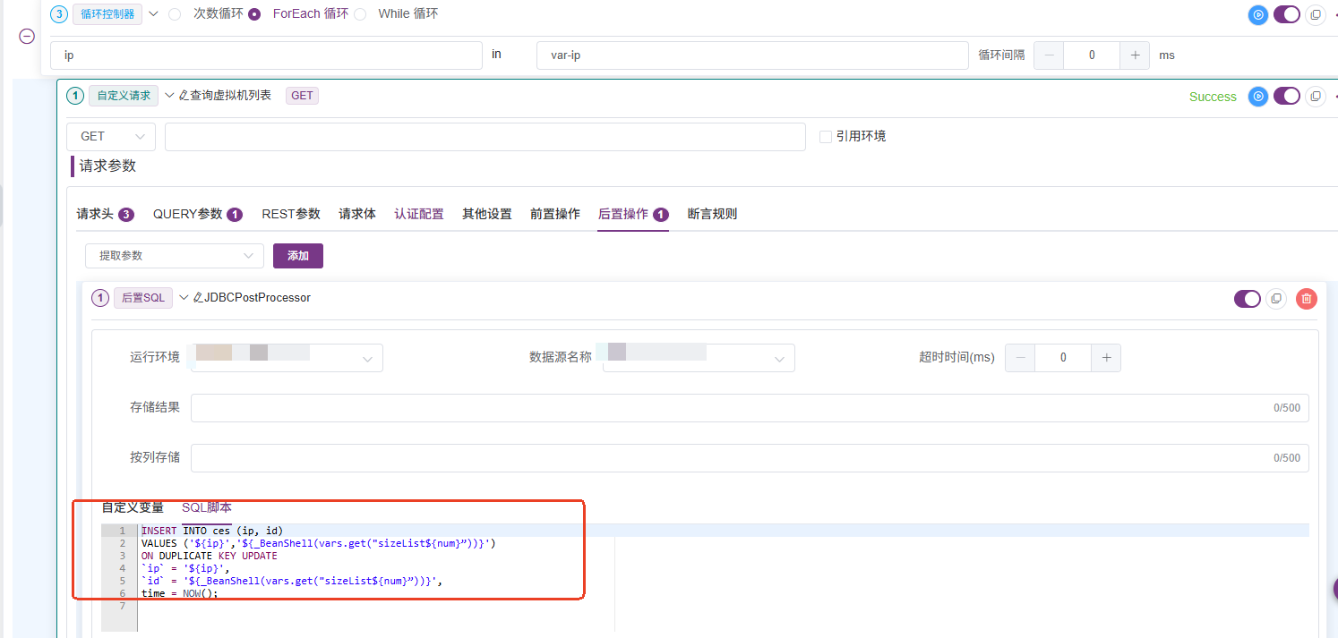1338x638 pixels.
Task: Check the 引用环境 checkbox
Action: pyautogui.click(x=826, y=136)
